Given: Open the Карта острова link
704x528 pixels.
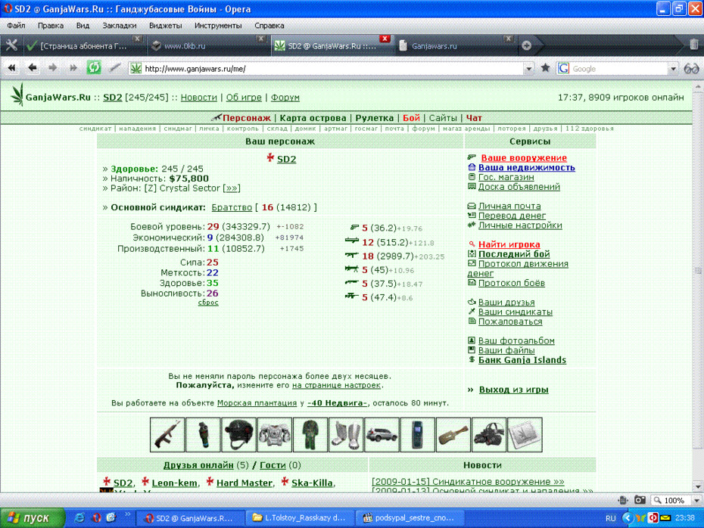Looking at the screenshot, I should pos(313,118).
